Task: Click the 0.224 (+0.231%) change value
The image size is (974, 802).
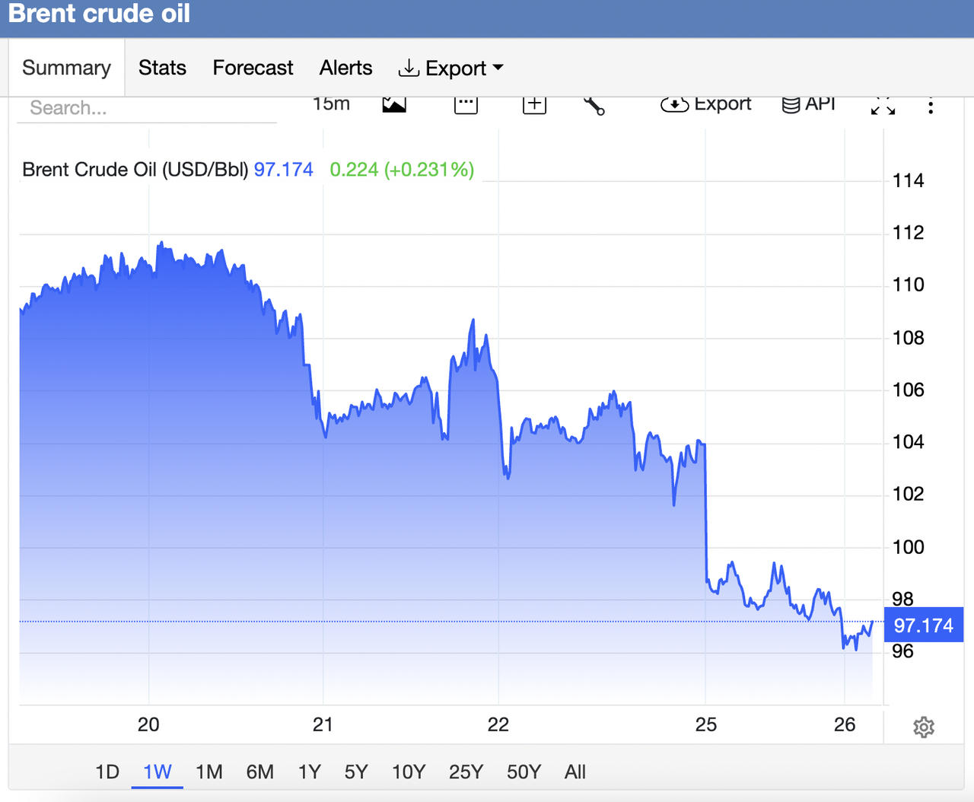Action: 402,169
